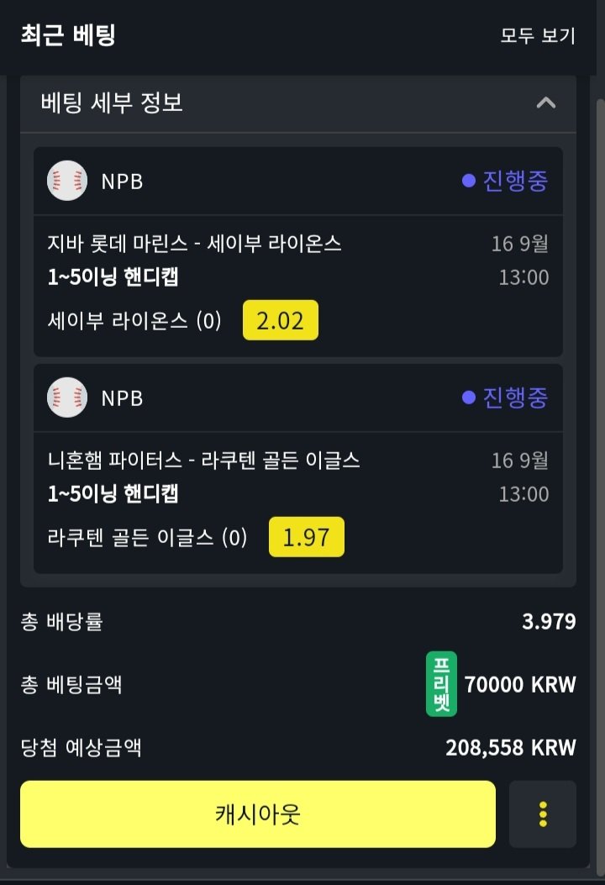Click baseball icon on first NPB bet
The width and height of the screenshot is (605, 885).
[x=67, y=181]
